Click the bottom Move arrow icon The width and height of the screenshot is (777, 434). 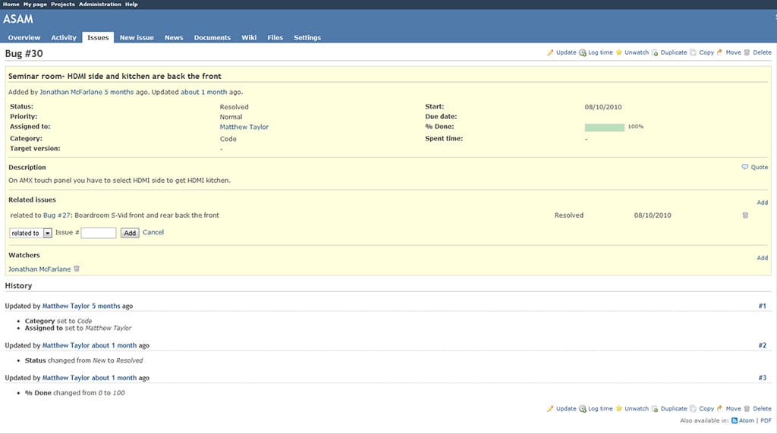point(719,409)
